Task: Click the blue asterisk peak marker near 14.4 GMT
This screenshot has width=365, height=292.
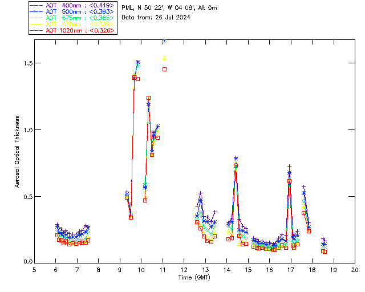Action: coord(236,159)
